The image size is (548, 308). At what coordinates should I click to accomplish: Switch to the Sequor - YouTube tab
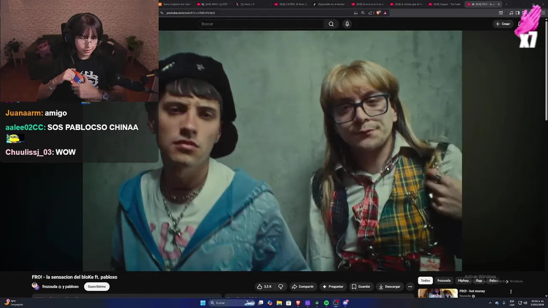[x=444, y=4]
